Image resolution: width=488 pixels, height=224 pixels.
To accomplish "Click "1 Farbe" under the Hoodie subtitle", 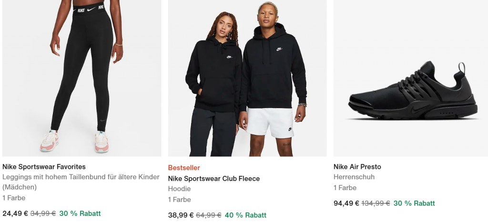I will click(x=179, y=200).
